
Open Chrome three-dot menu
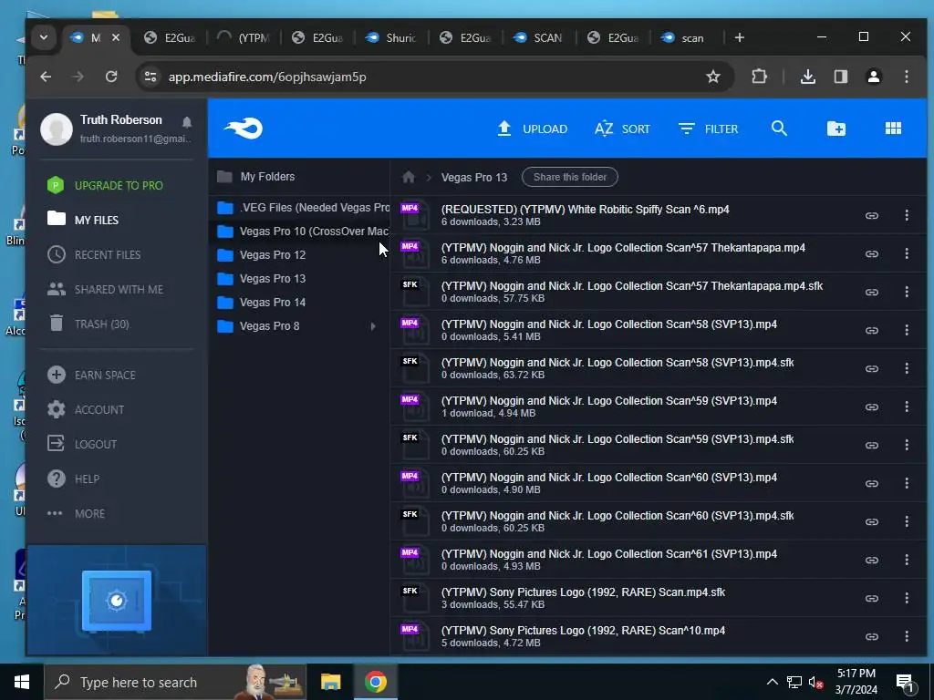906,77
